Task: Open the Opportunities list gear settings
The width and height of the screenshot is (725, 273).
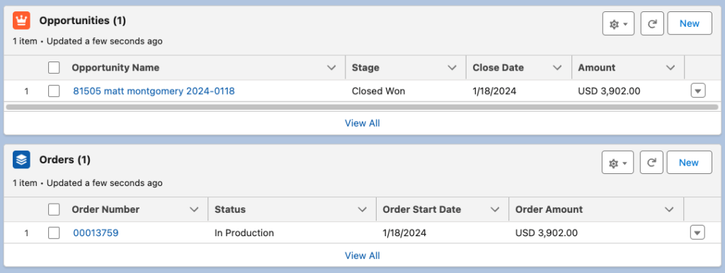Action: tap(618, 23)
